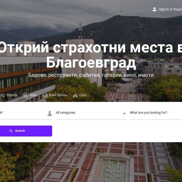
Task: Click the Real Estate house icon
Action: click(x=45, y=95)
